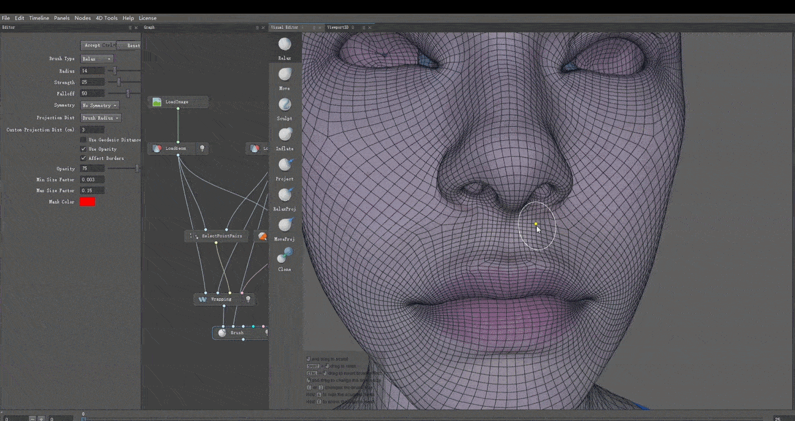
Task: Open the Help menu
Action: point(128,18)
